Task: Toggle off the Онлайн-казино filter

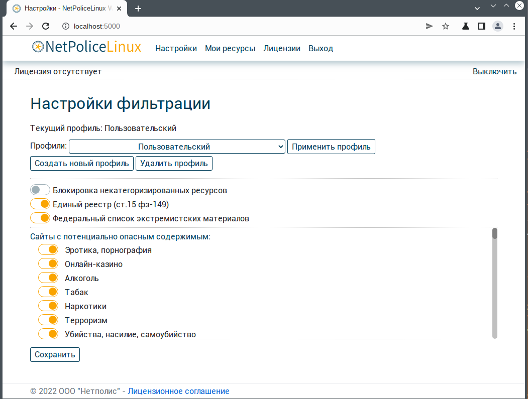Action: pos(48,263)
